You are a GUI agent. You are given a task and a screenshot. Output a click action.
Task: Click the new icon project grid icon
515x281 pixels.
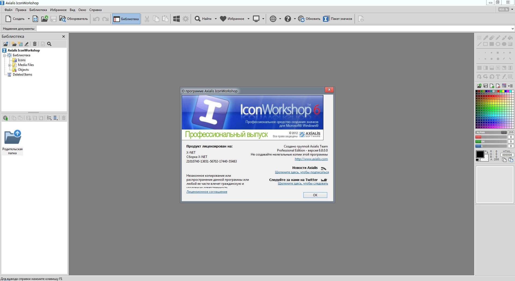pyautogui.click(x=35, y=19)
